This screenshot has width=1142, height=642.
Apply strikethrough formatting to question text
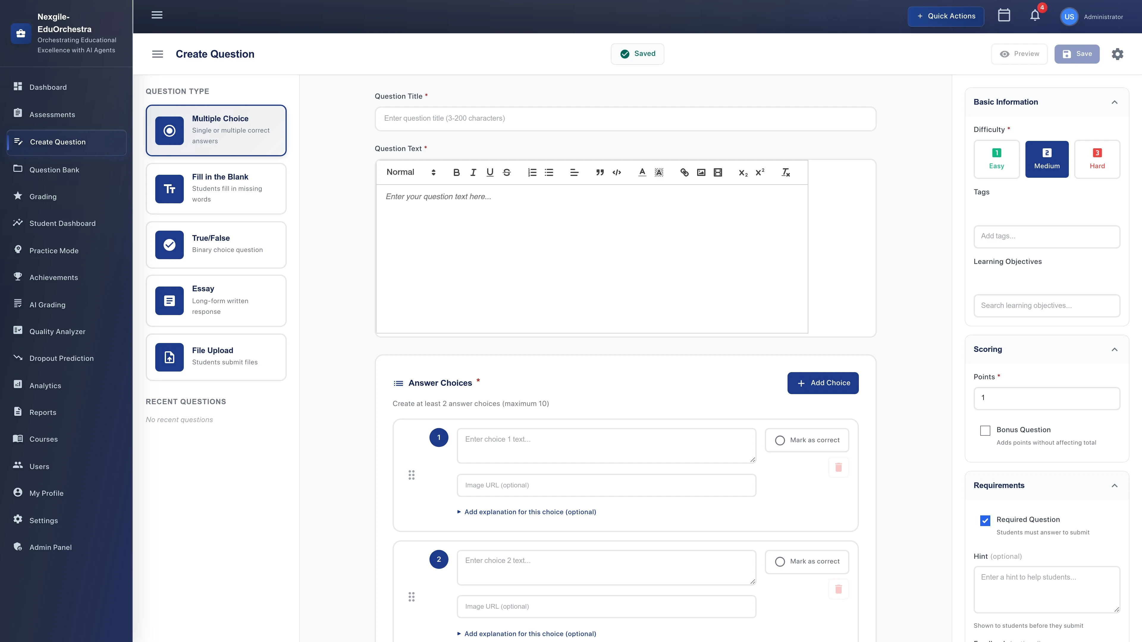[506, 172]
